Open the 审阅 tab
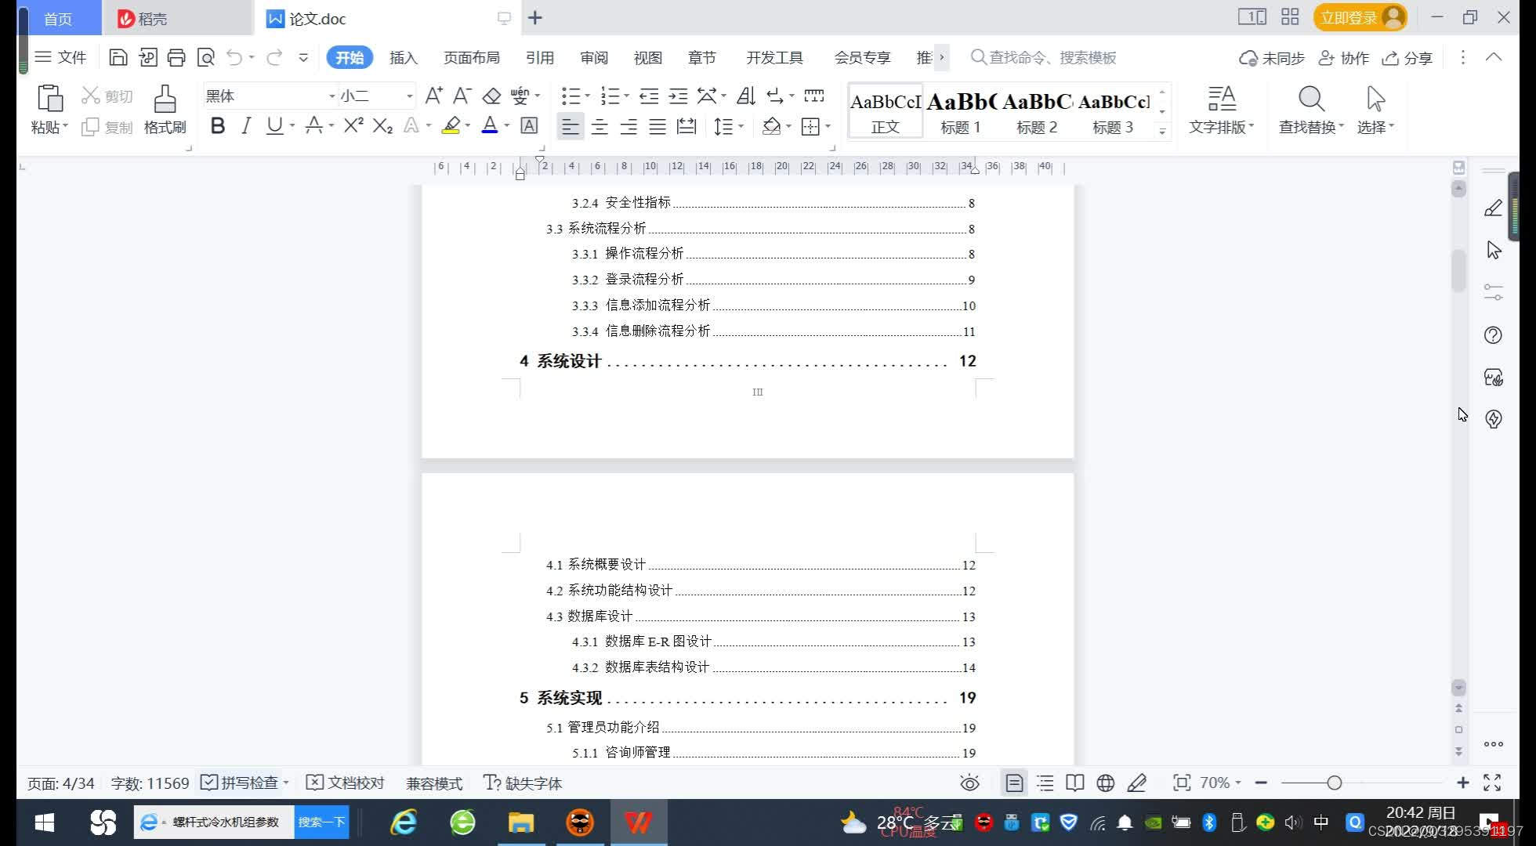The height and width of the screenshot is (846, 1536). pos(594,57)
